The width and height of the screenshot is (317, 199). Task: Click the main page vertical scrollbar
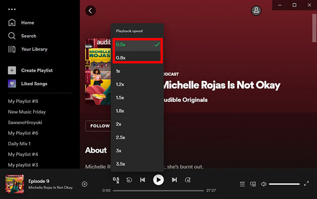314,28
